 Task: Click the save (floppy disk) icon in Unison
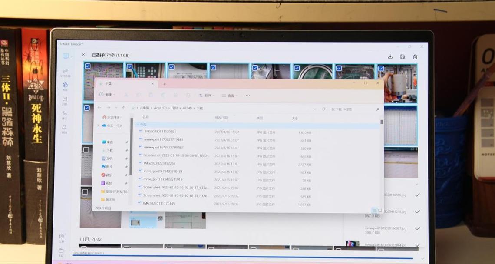coord(403,57)
